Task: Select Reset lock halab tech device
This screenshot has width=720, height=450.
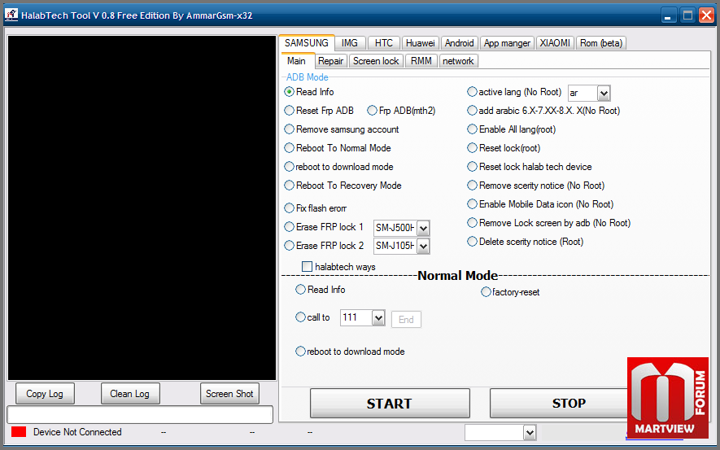Action: tap(472, 167)
